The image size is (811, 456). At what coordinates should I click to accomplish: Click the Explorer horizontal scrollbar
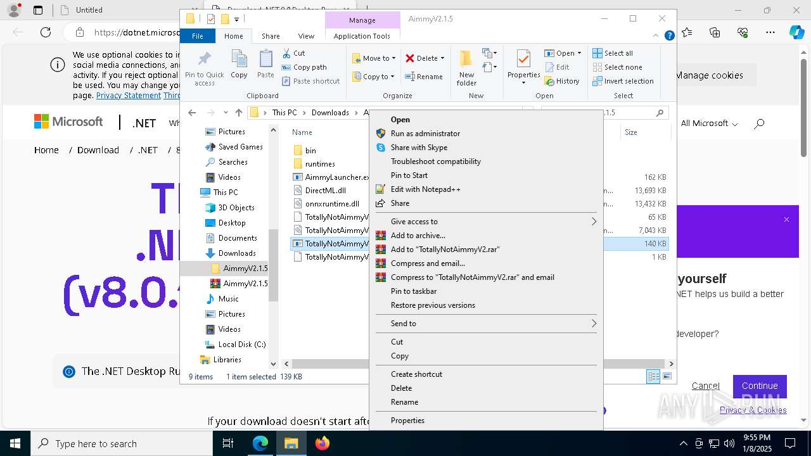(x=478, y=364)
